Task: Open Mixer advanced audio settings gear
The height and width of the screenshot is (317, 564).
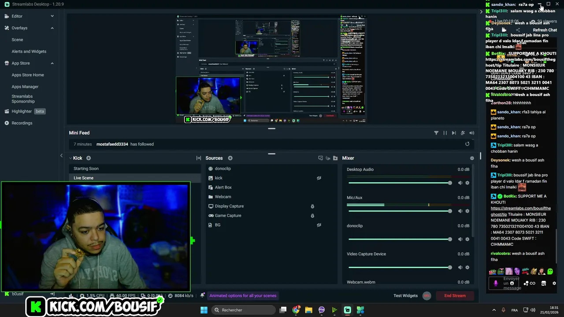Action: (472, 158)
